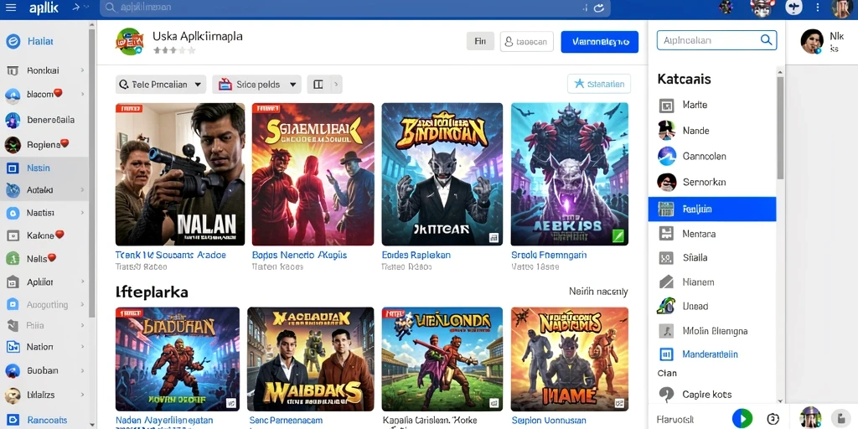
Task: Open the Rontkai sidebar icon
Action: click(13, 70)
